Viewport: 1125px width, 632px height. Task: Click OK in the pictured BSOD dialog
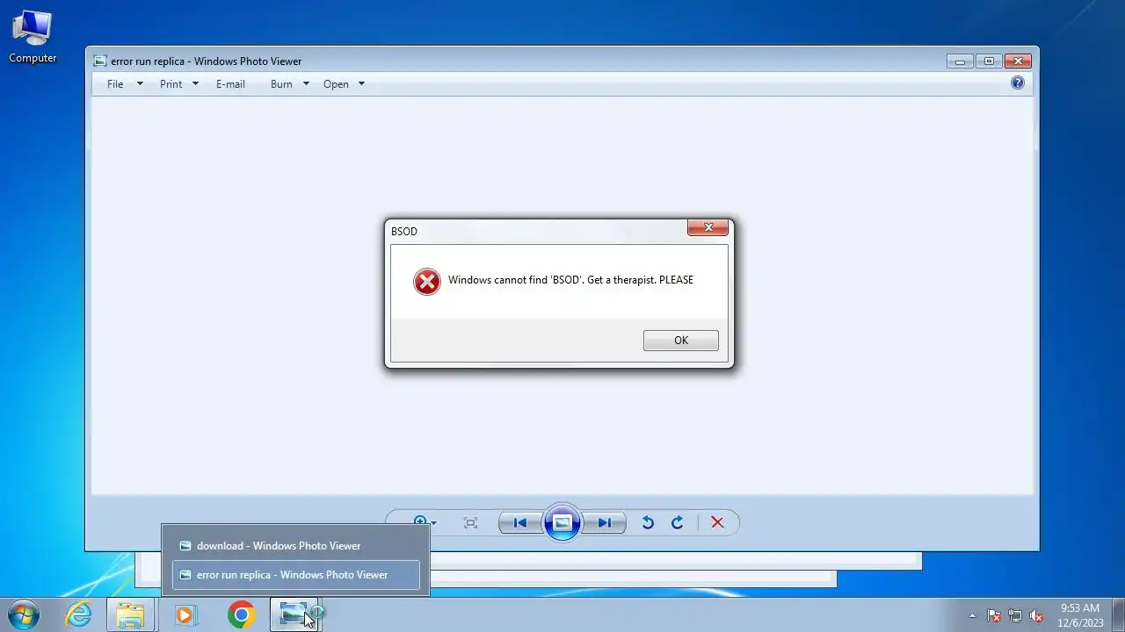tap(681, 341)
